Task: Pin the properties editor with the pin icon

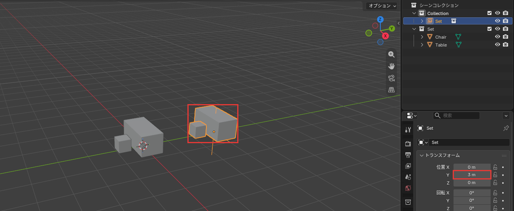Action: pos(506,128)
